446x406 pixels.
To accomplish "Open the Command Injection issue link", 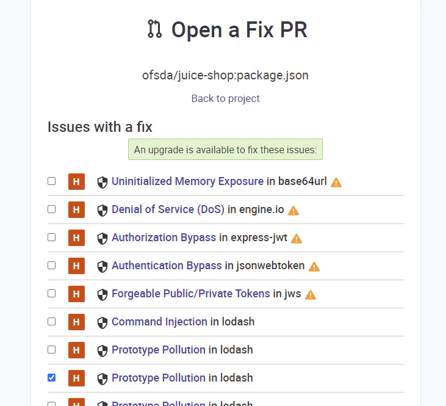I will [159, 322].
